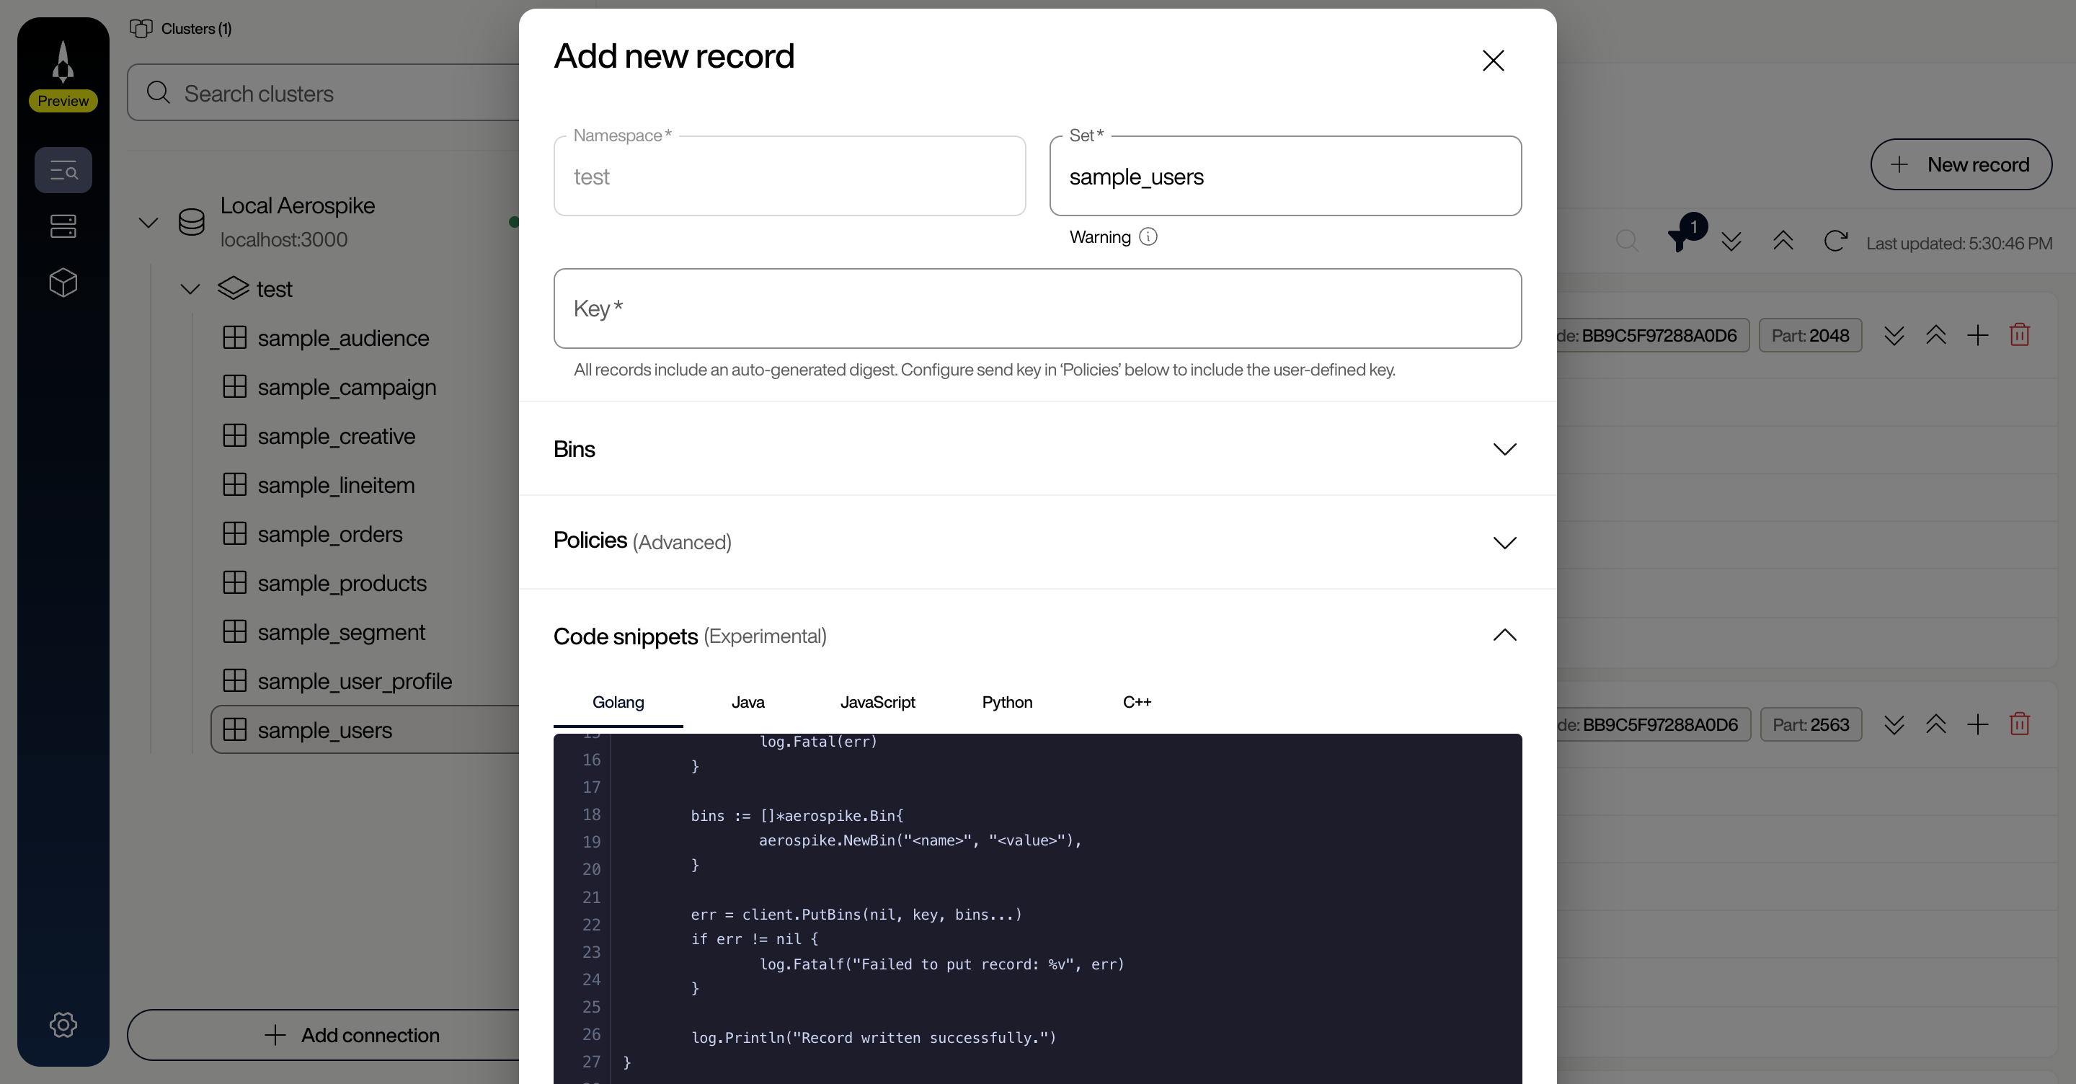Refresh the records list
The image size is (2076, 1084).
pyautogui.click(x=1835, y=241)
